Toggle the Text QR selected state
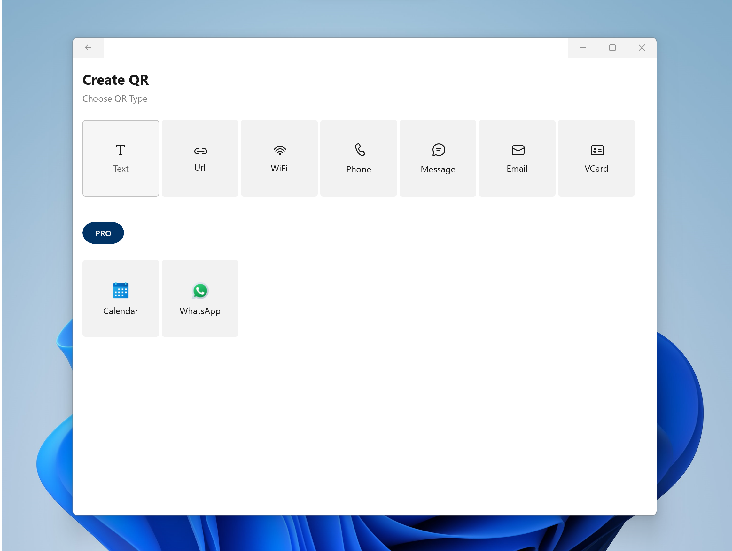Screen dimensions: 732x551 pyautogui.click(x=121, y=158)
